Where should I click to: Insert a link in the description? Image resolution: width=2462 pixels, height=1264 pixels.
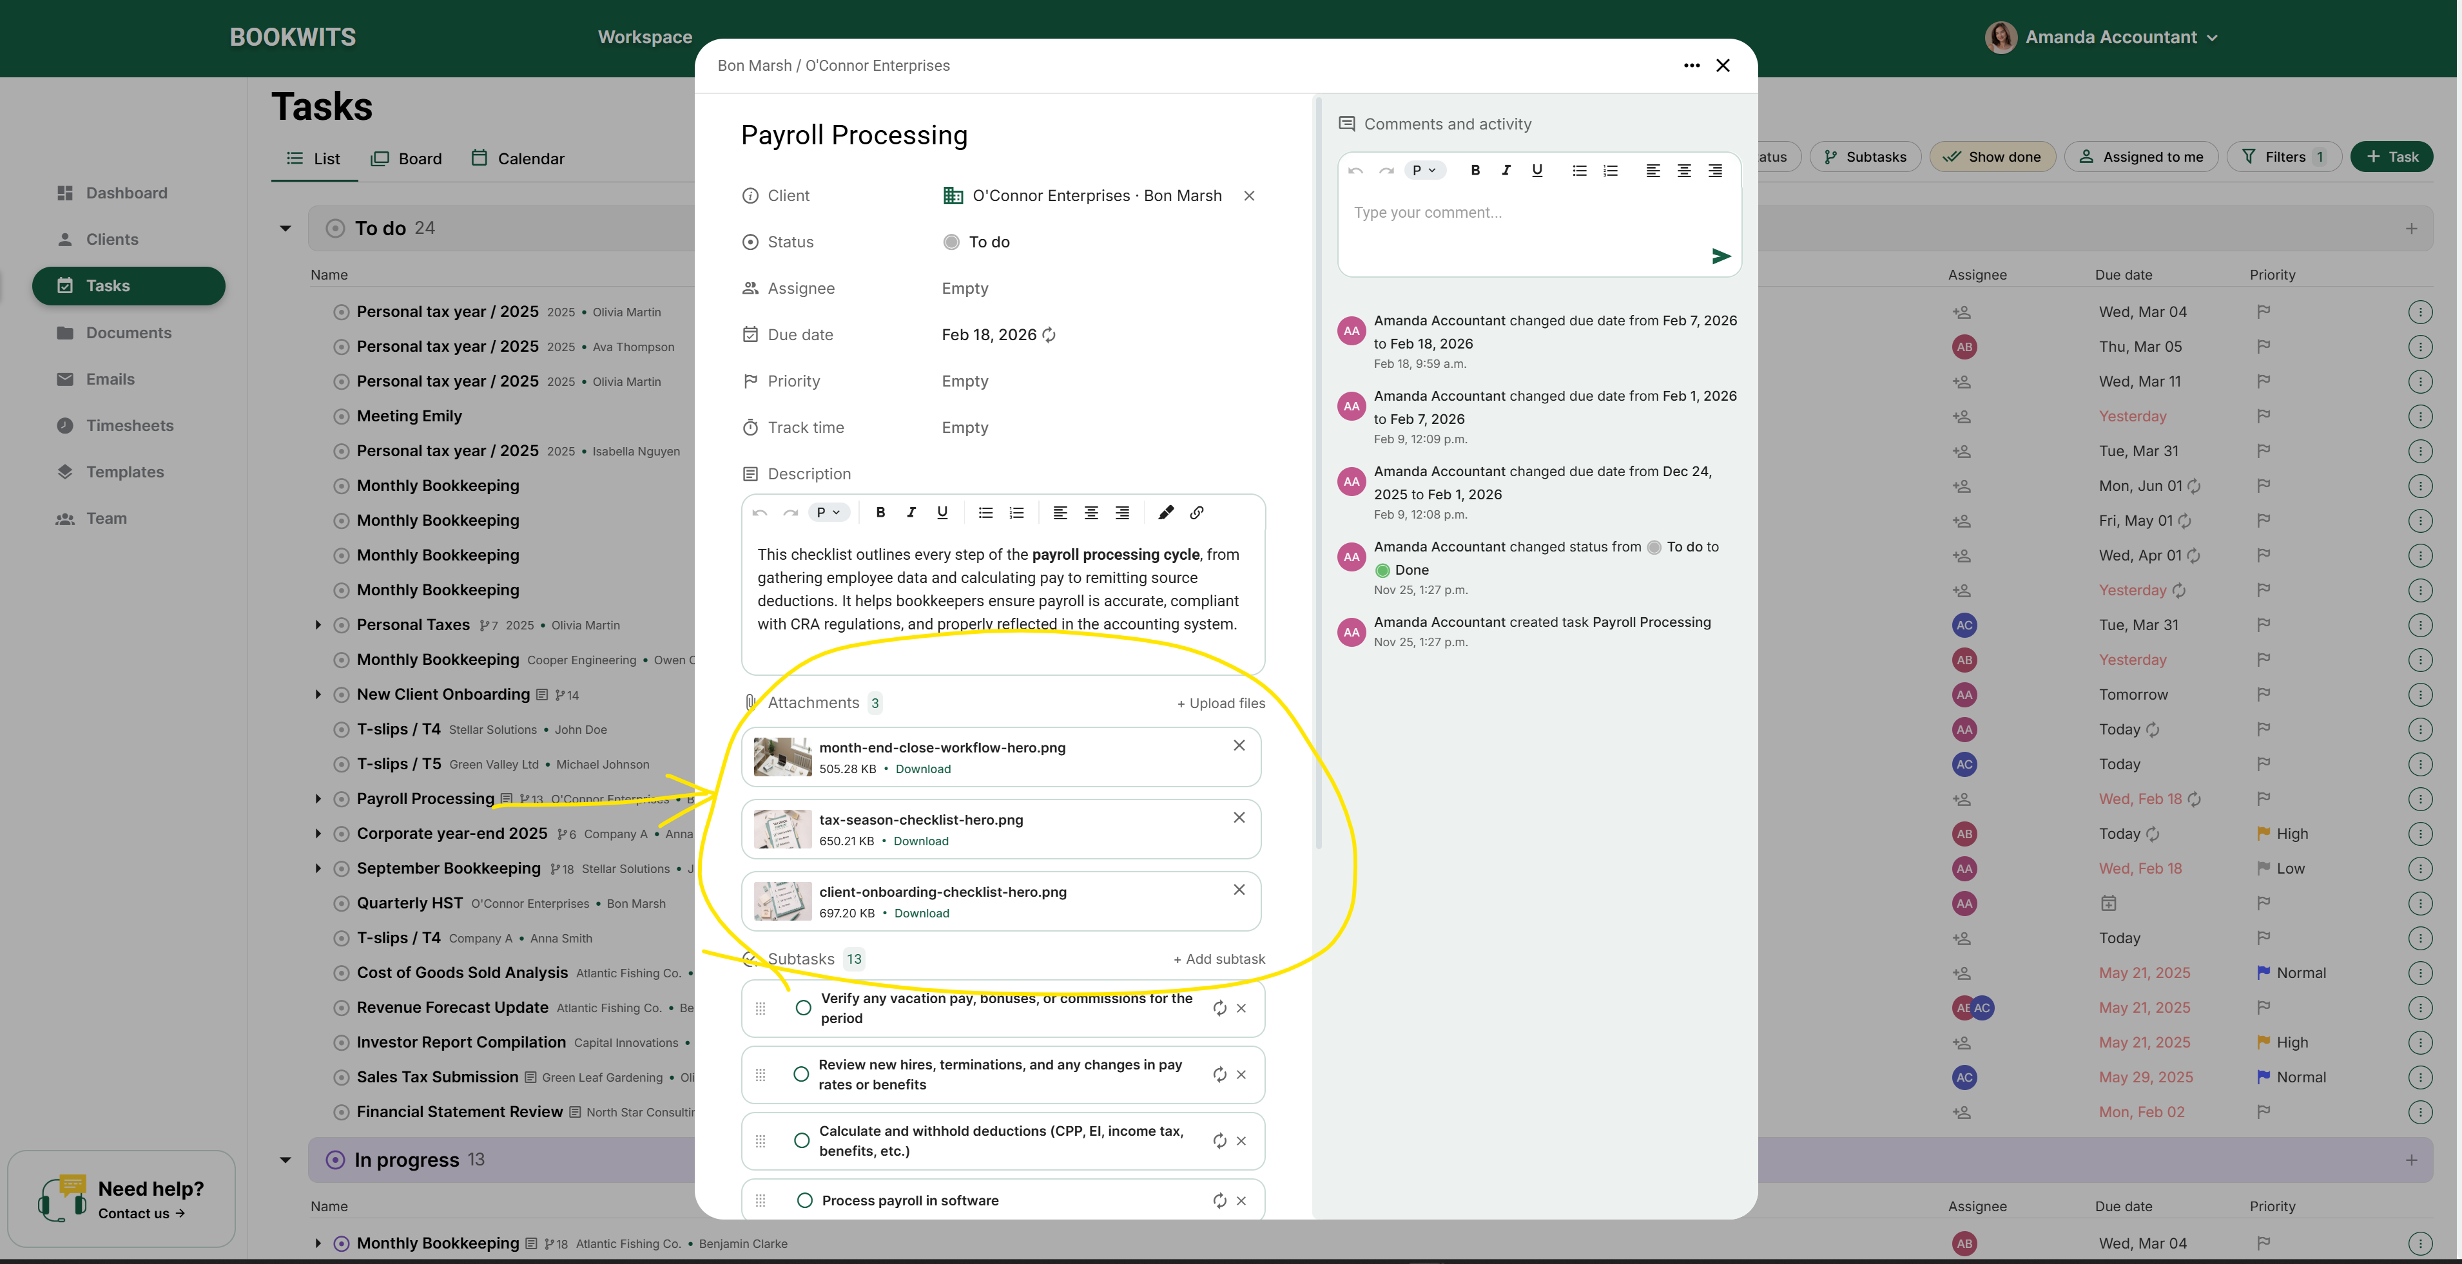1197,512
